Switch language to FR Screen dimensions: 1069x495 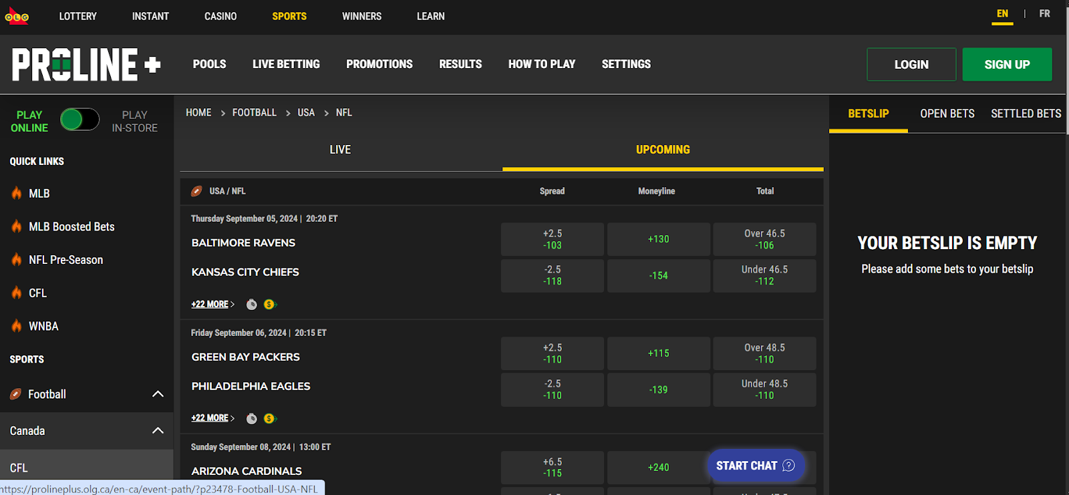click(x=1044, y=13)
